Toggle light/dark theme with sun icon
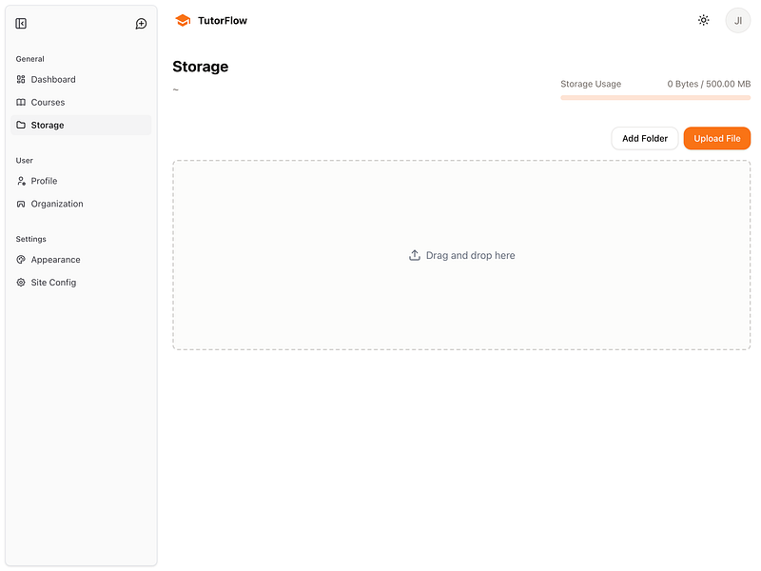This screenshot has width=761, height=571. click(x=703, y=19)
